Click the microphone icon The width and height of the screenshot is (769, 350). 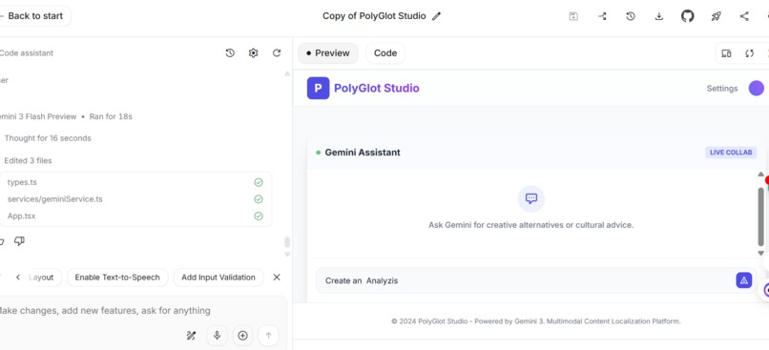coord(217,336)
